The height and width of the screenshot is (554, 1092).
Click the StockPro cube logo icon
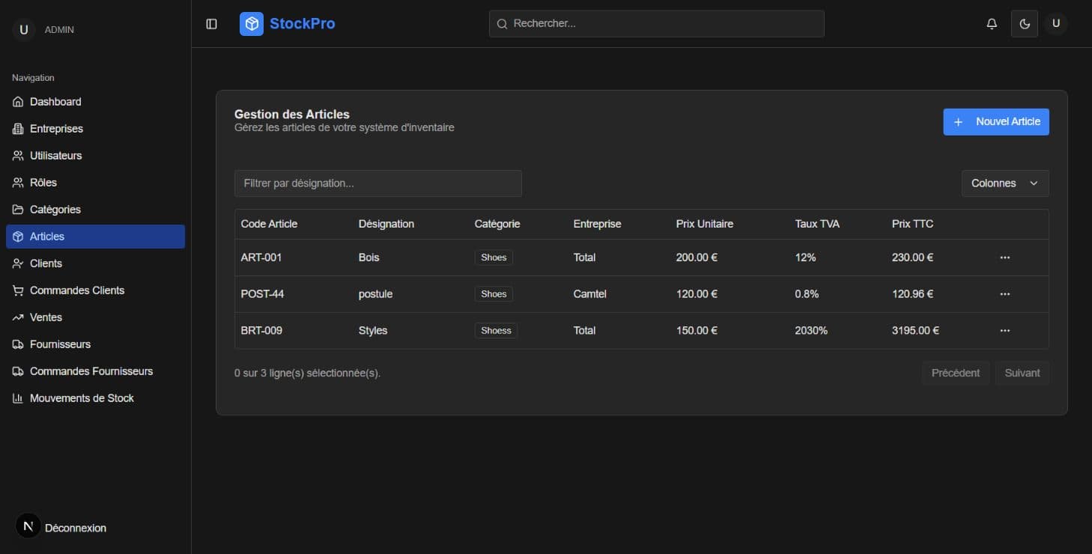coord(252,24)
